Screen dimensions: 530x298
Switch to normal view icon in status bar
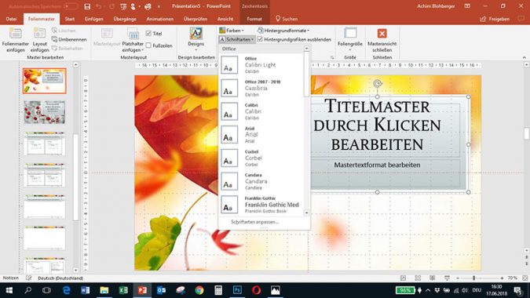point(404,278)
